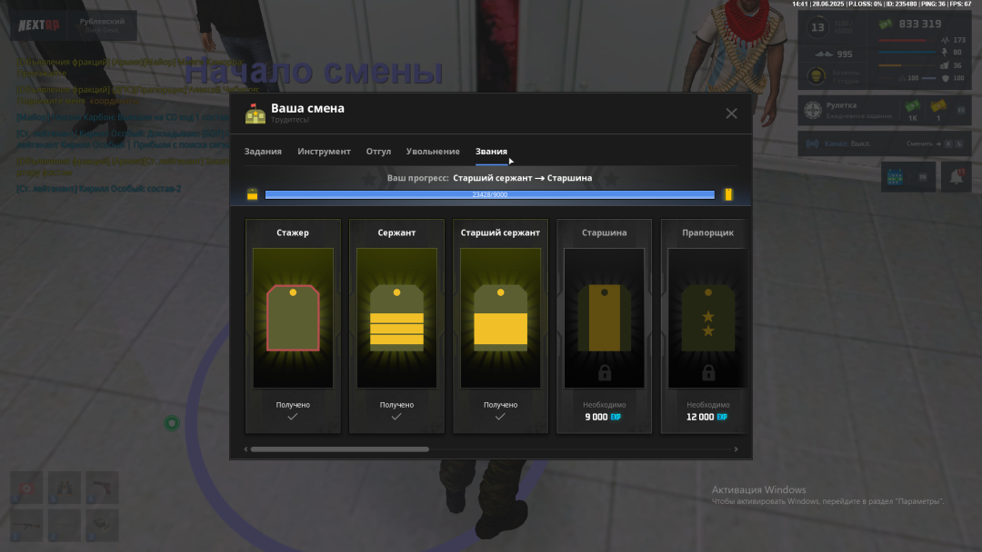Click the lungs icon in the HUD
Screen dimensions: 982x552
(903, 78)
